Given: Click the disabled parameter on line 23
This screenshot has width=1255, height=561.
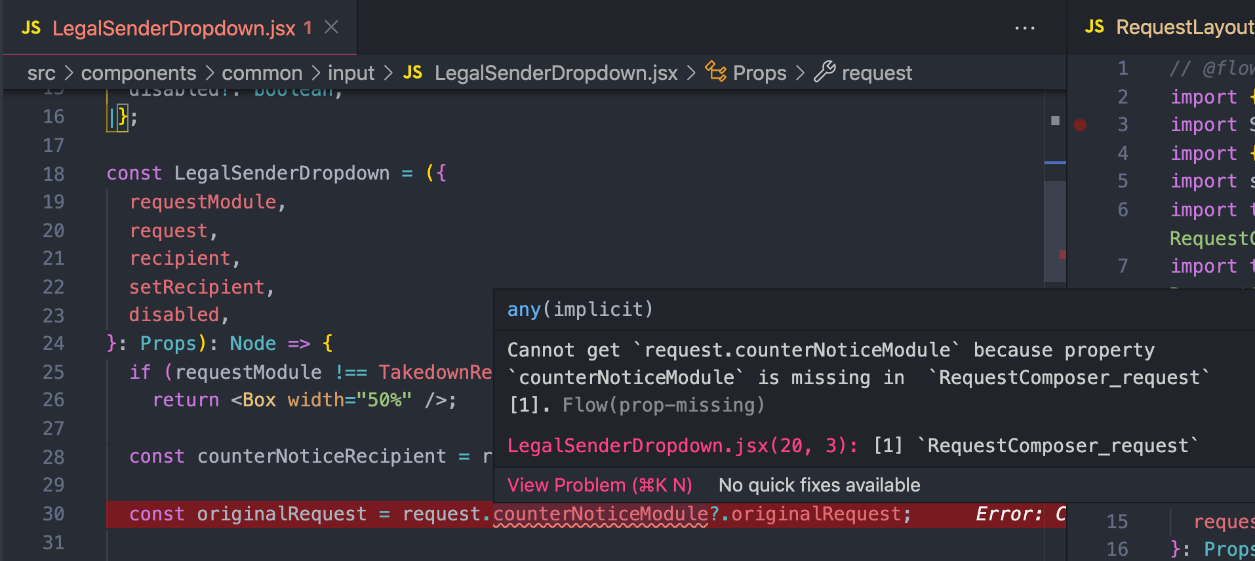Looking at the screenshot, I should tap(174, 315).
